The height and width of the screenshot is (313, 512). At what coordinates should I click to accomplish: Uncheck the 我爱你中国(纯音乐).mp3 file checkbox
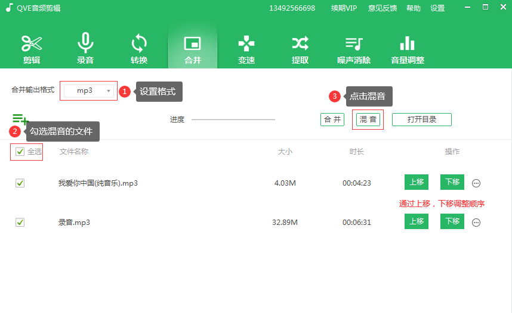[20, 183]
